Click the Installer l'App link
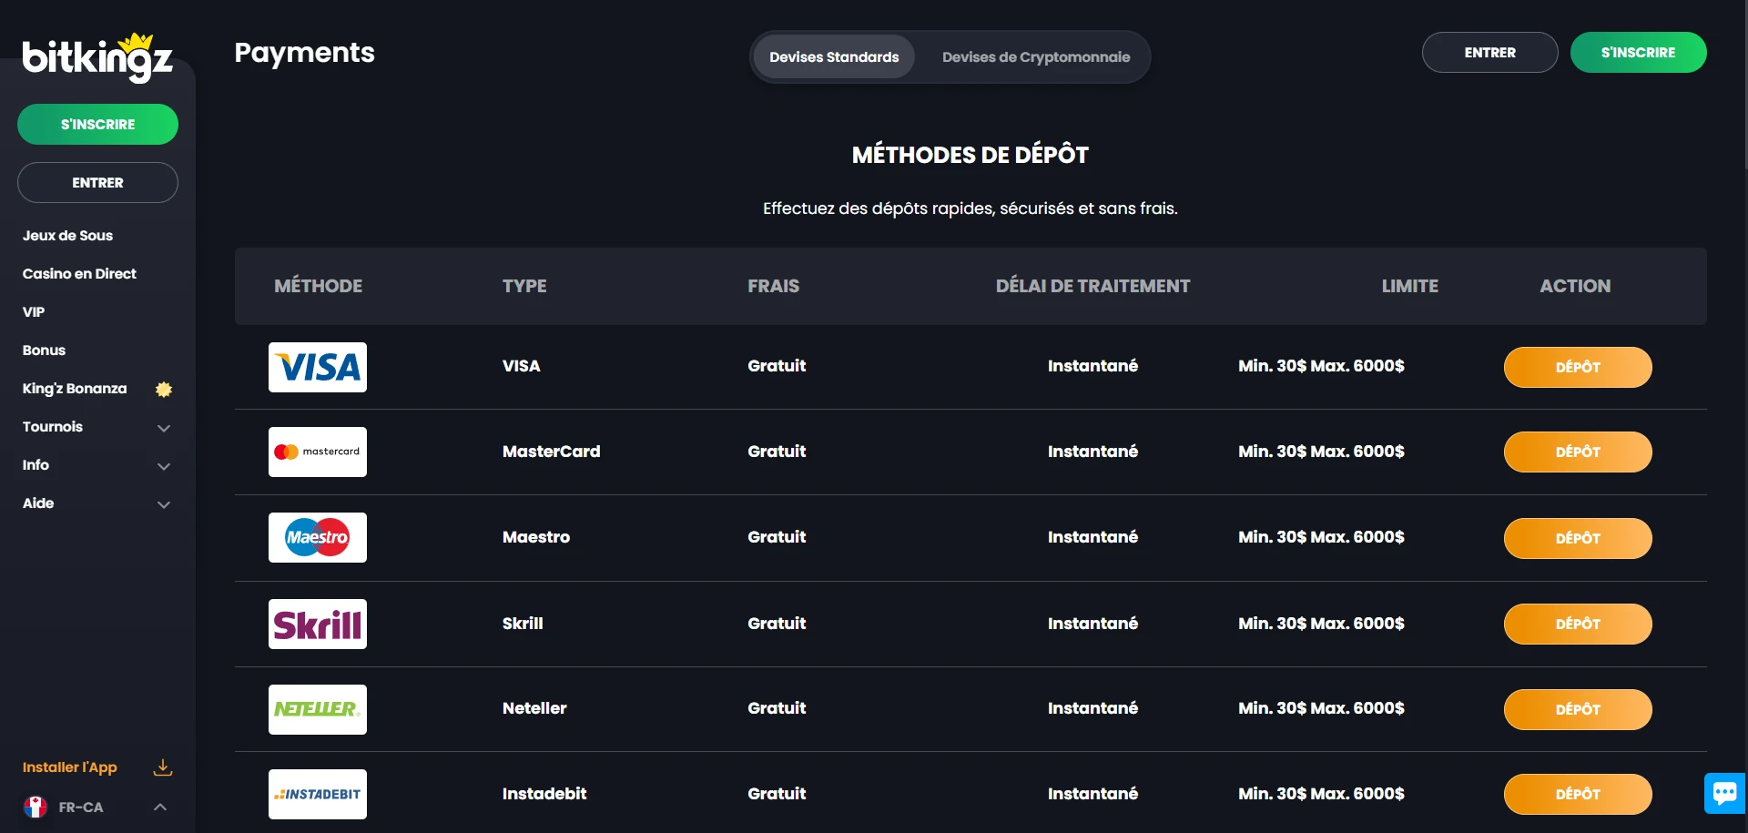The image size is (1748, 833). [x=70, y=767]
